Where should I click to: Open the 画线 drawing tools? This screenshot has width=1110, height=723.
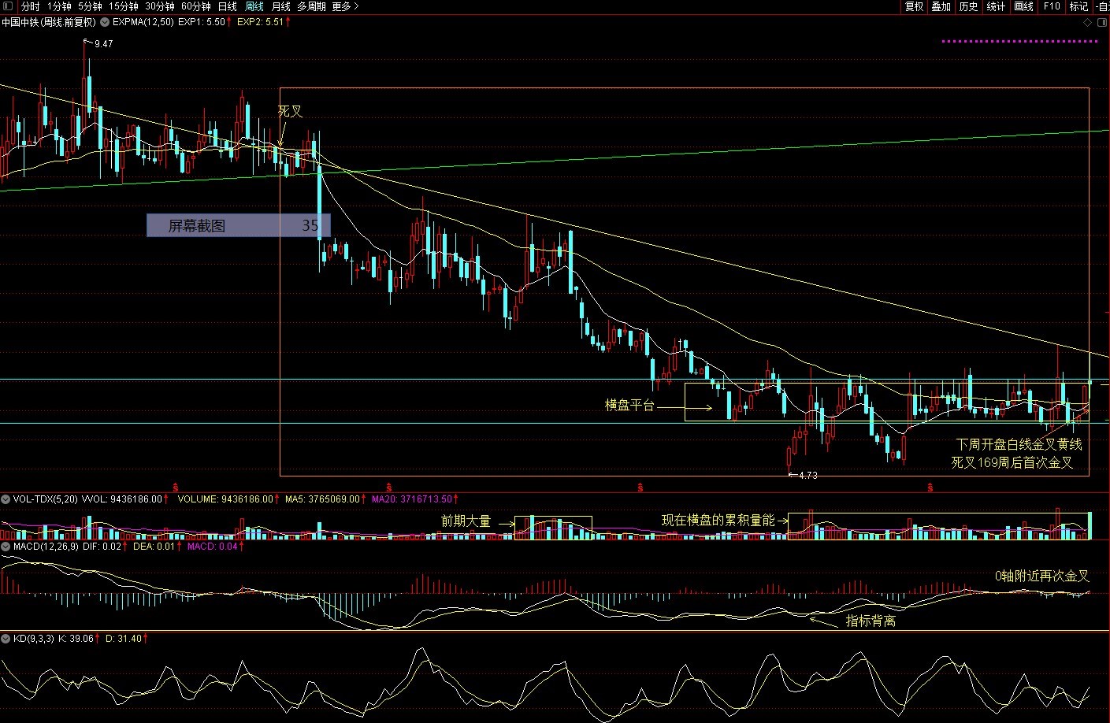point(1023,6)
